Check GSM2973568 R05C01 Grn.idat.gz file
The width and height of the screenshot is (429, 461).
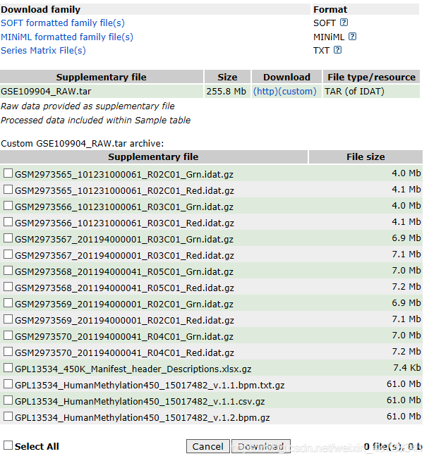point(8,270)
